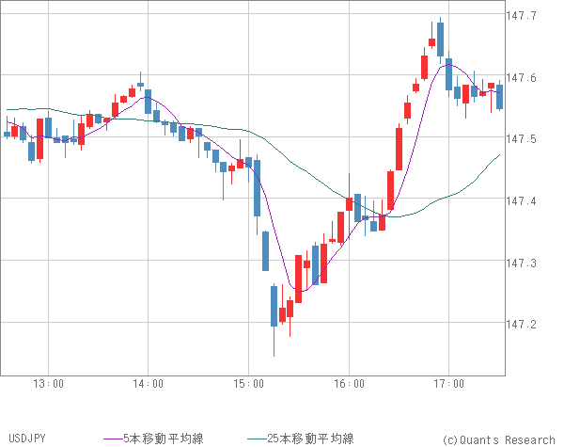Click the 14:00 time axis label
This screenshot has height=447, width=564.
click(149, 384)
